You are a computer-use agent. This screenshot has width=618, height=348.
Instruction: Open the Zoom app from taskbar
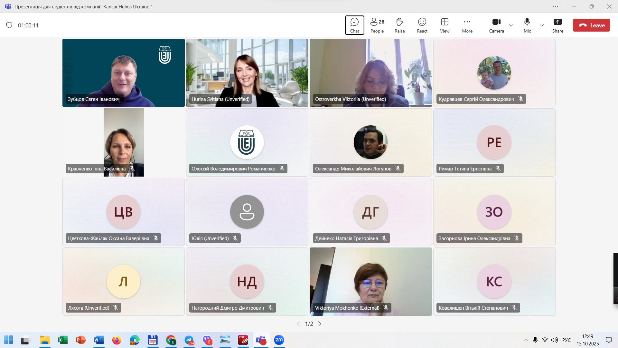pyautogui.click(x=279, y=340)
